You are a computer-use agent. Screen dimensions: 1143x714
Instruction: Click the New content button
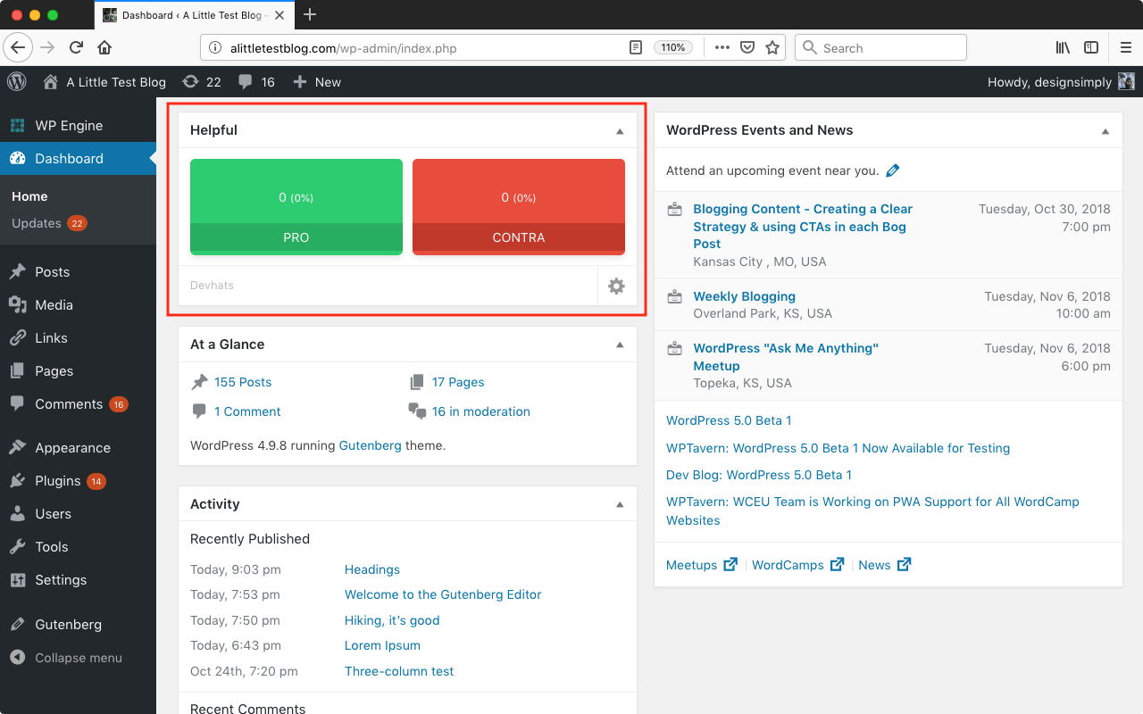click(x=317, y=81)
